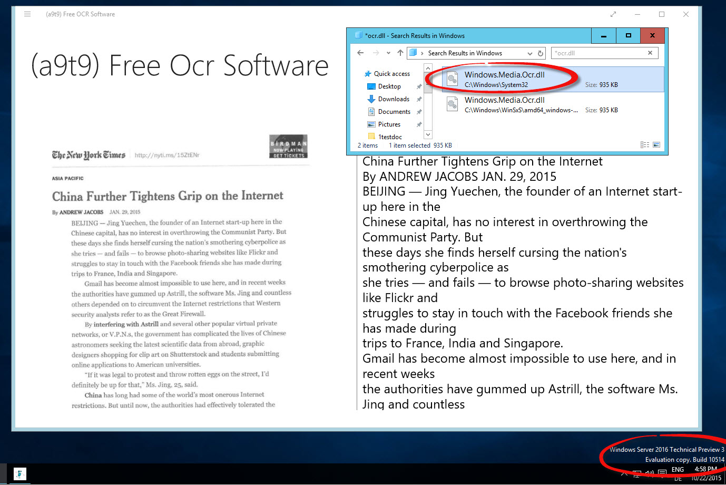Open the recent locations dropdown next to forward arrow

click(x=388, y=53)
